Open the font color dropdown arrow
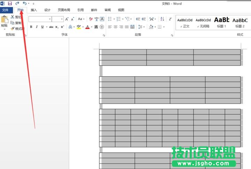 (x=92, y=27)
